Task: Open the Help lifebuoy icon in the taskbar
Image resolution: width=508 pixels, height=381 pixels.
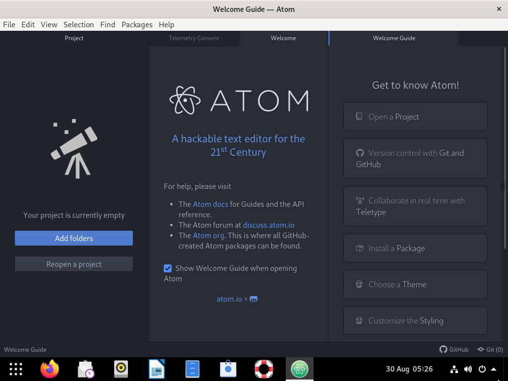Action: (x=264, y=369)
